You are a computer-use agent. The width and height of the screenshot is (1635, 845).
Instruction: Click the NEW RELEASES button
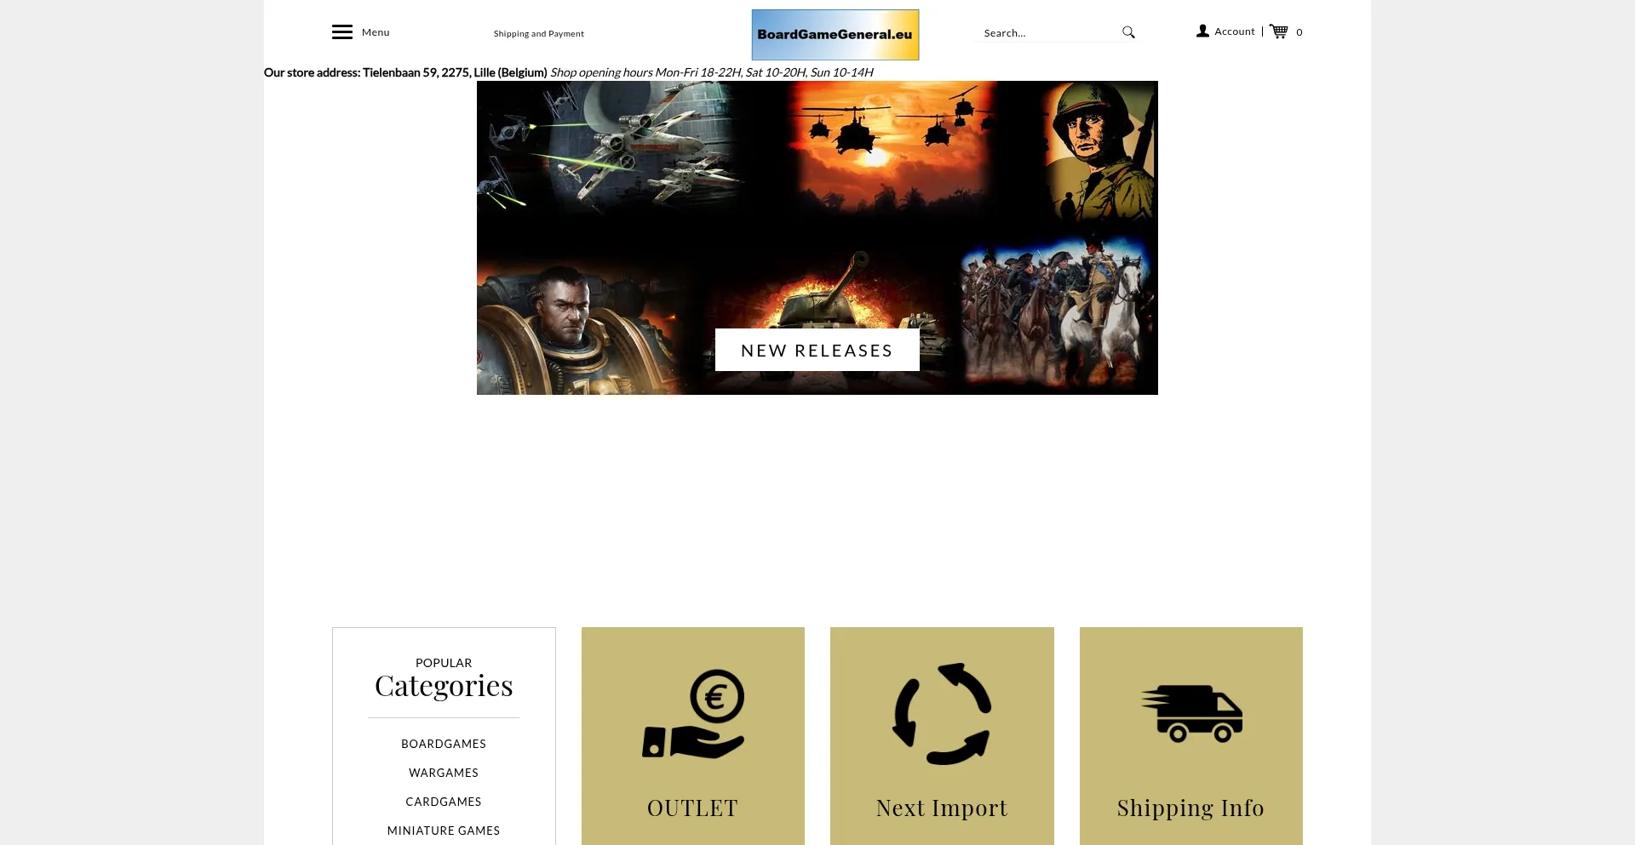(817, 351)
